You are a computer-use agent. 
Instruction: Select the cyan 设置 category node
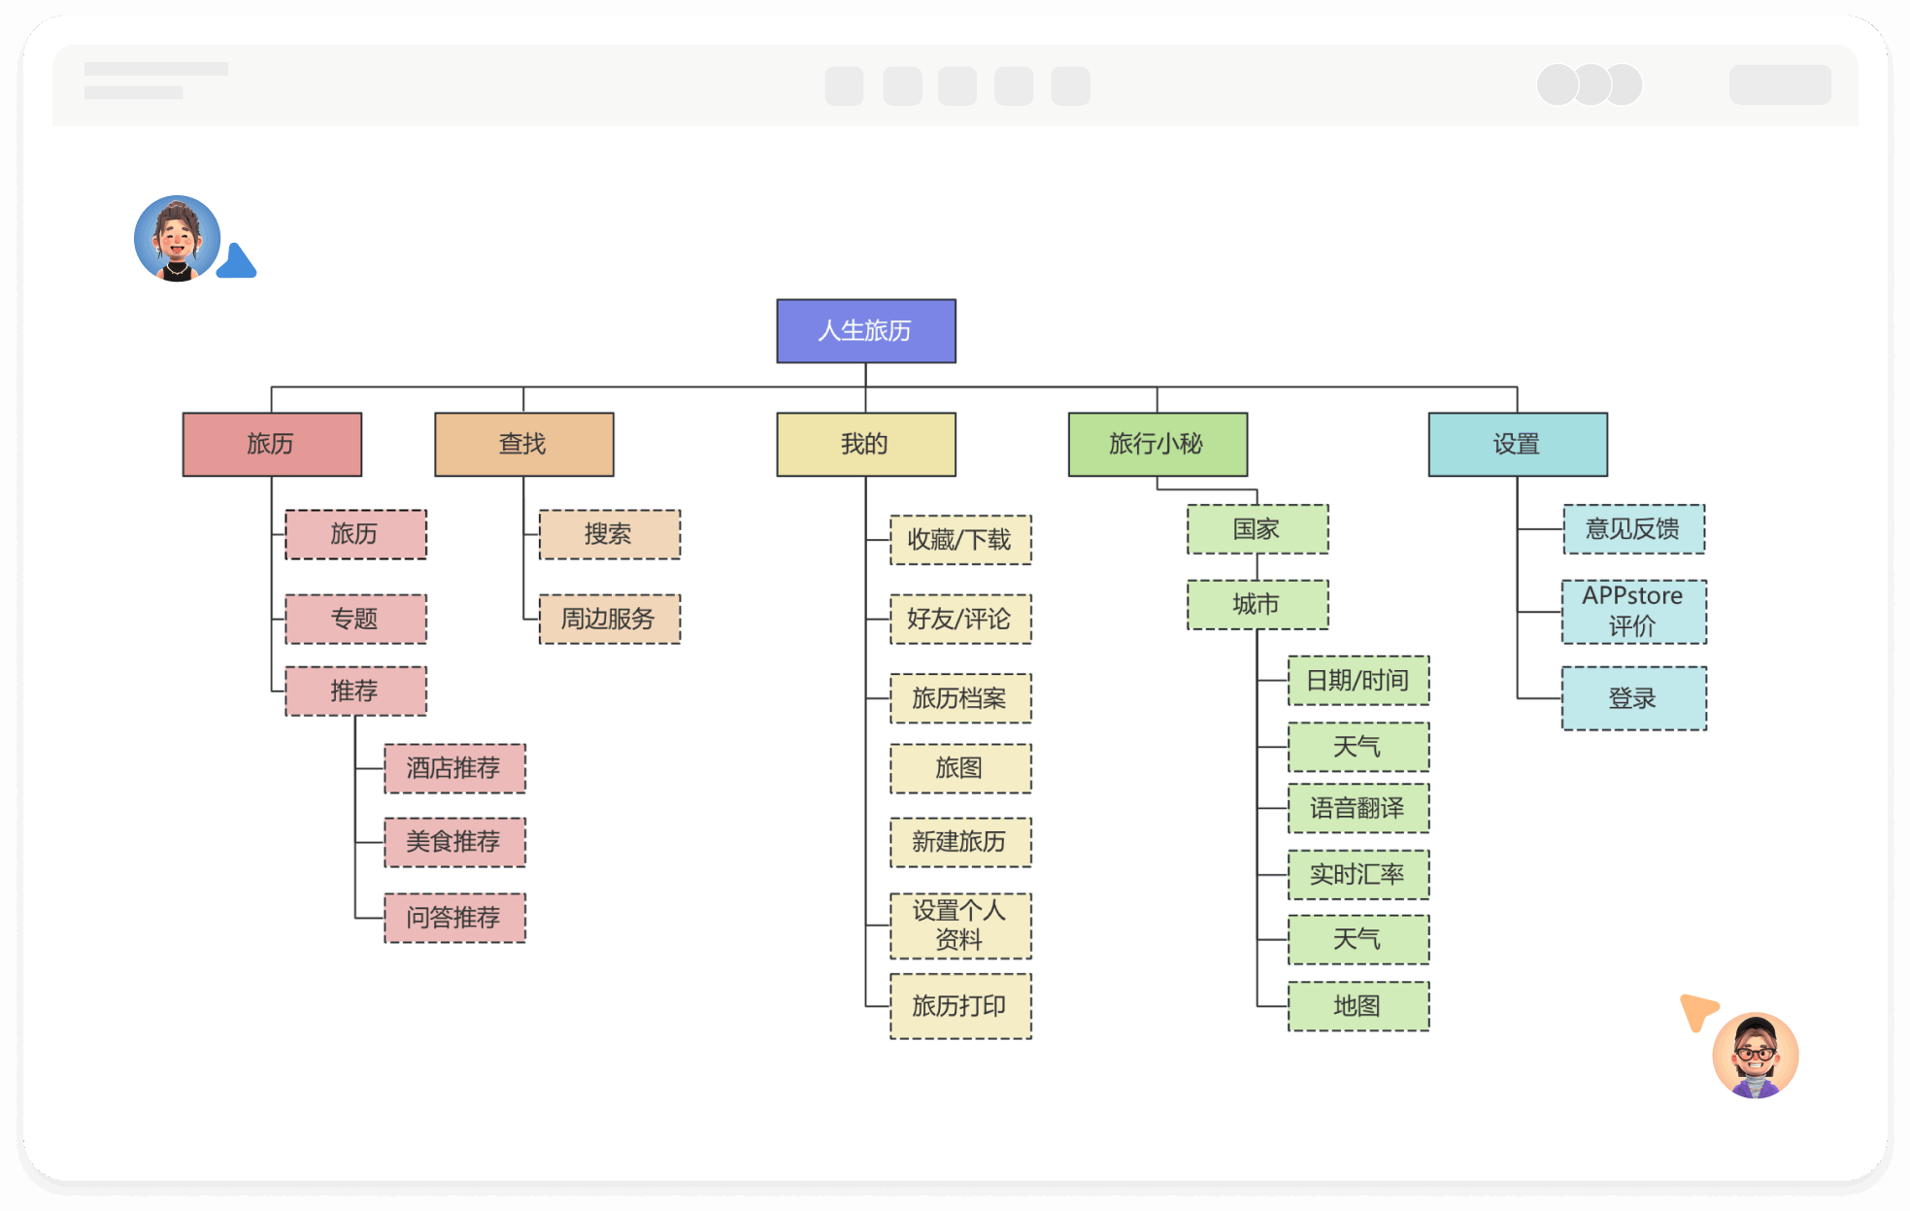click(x=1518, y=445)
